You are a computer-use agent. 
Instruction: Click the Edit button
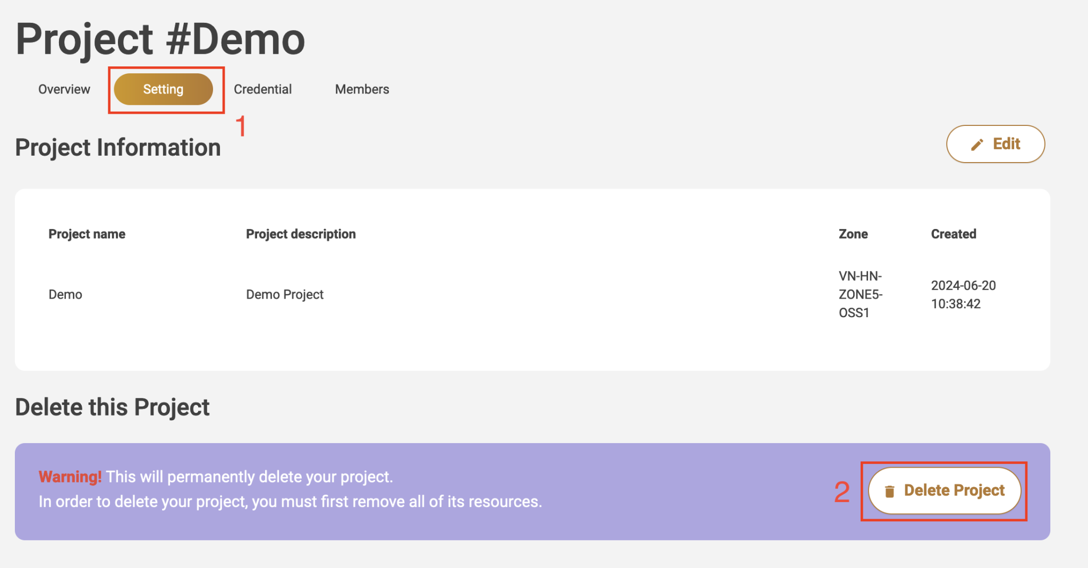[995, 144]
